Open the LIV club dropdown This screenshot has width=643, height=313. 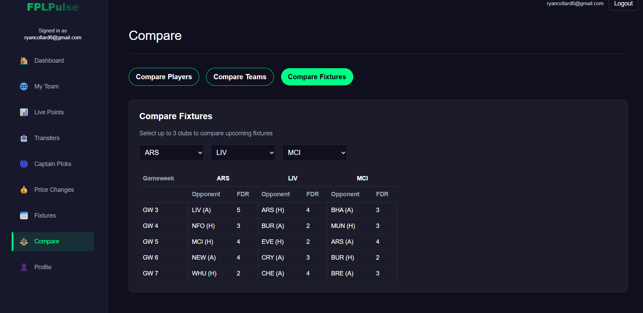(x=243, y=153)
